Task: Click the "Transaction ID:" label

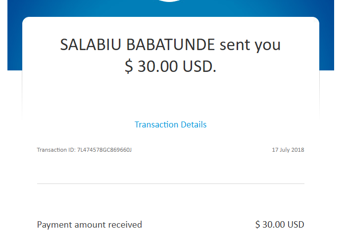Action: pos(56,150)
